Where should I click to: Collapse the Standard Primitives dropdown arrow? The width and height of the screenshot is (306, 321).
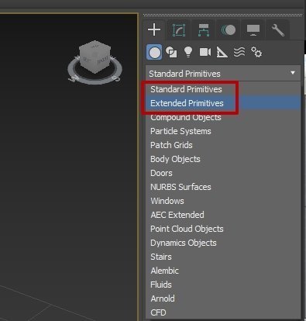point(293,73)
